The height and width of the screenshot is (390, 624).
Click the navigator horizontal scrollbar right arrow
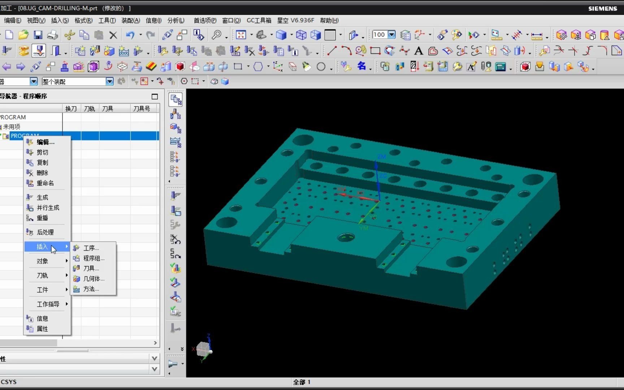[x=155, y=343]
